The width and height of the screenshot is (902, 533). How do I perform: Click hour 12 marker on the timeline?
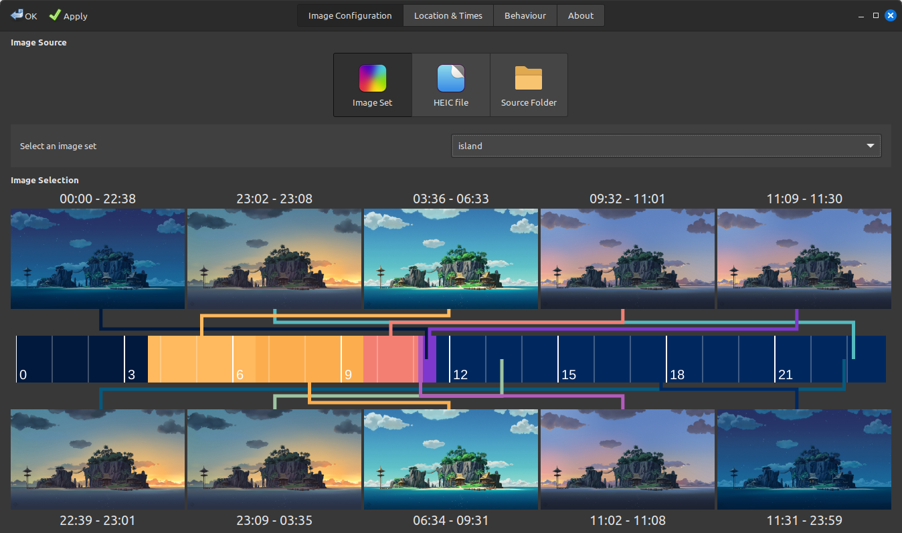(460, 375)
